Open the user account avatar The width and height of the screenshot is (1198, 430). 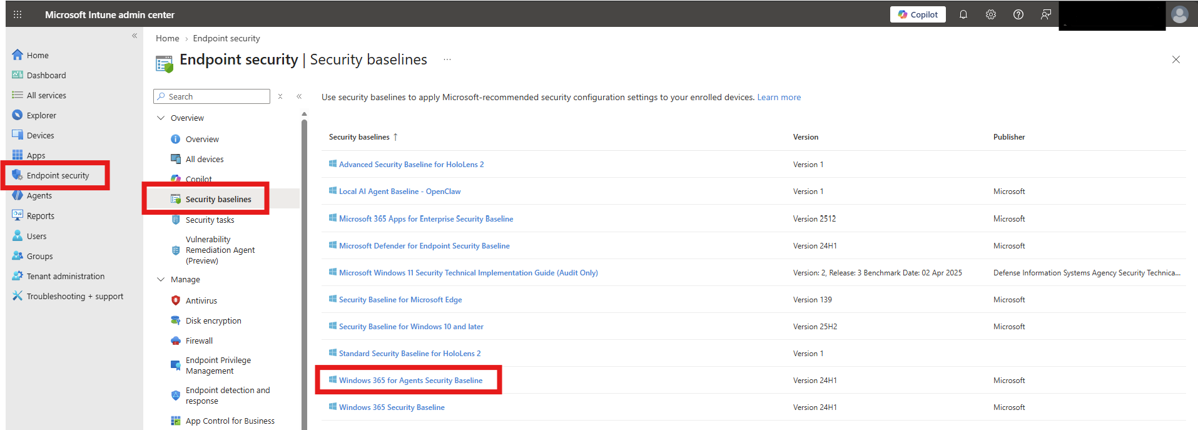[x=1180, y=14]
